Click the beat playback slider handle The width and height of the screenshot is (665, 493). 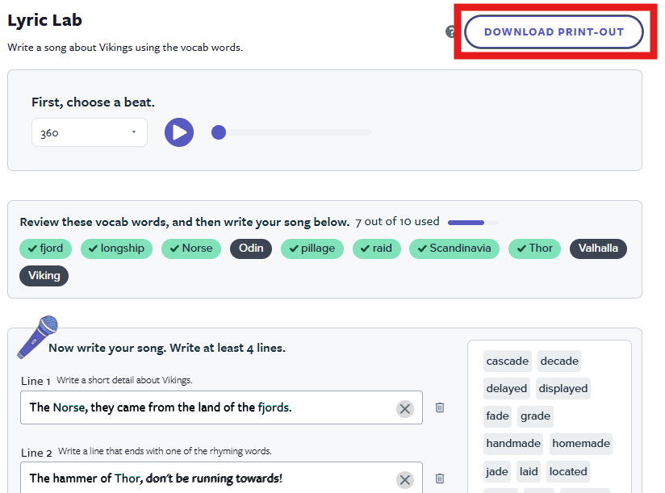click(x=219, y=132)
